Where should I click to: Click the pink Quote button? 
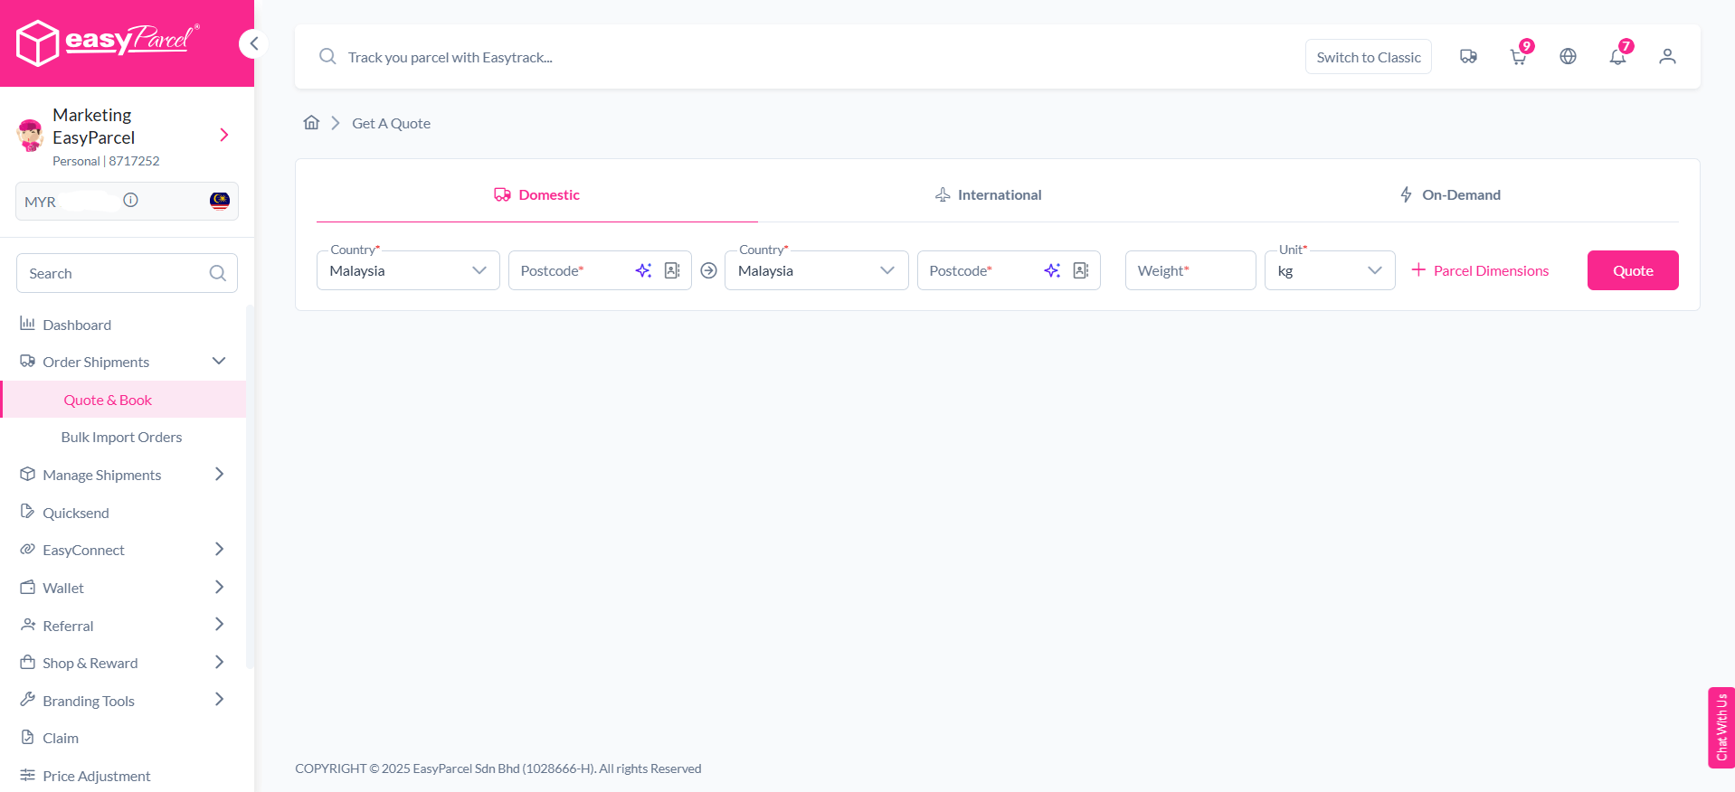pos(1632,270)
